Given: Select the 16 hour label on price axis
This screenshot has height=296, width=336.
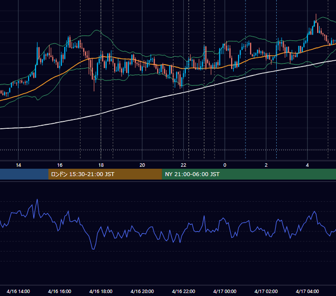Looking at the screenshot, I should pyautogui.click(x=60, y=165).
